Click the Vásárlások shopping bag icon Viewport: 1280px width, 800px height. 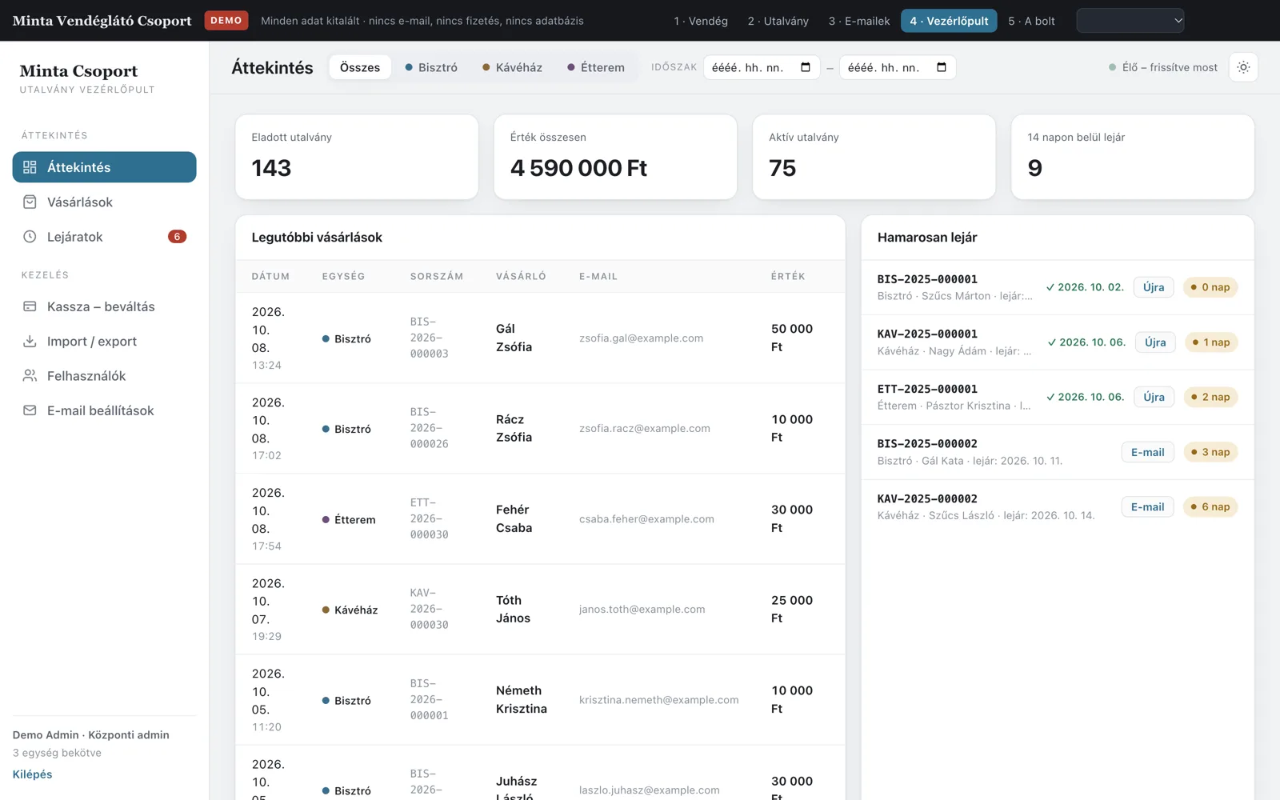(x=30, y=202)
